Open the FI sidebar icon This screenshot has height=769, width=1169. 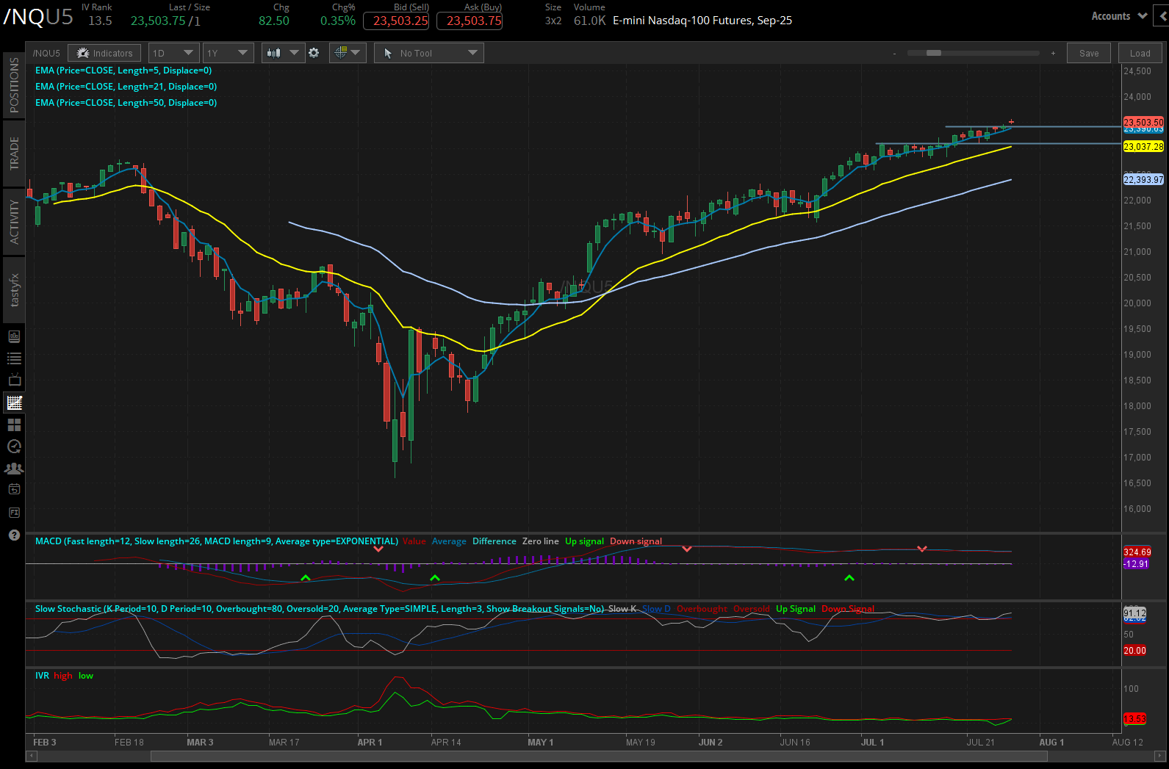[14, 512]
